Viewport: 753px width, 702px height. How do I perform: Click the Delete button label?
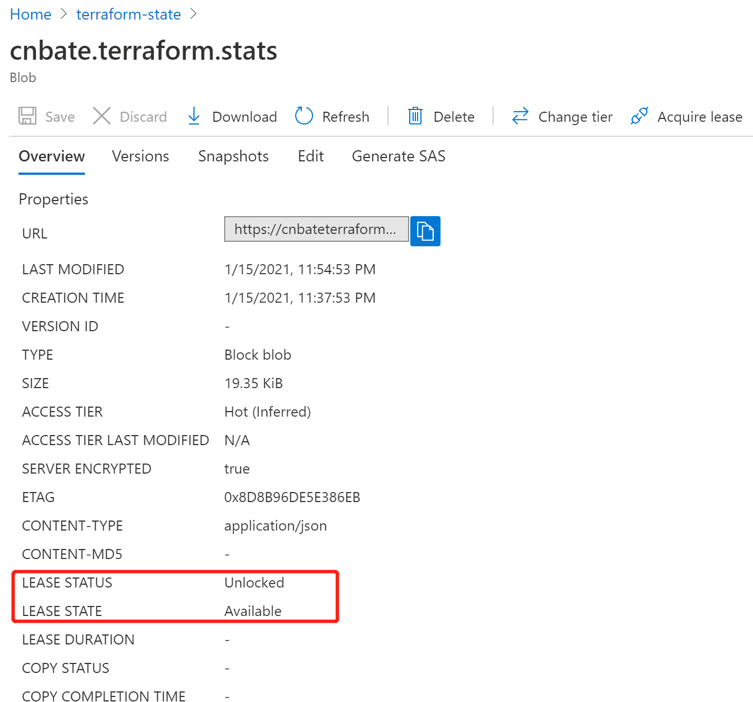pos(454,117)
